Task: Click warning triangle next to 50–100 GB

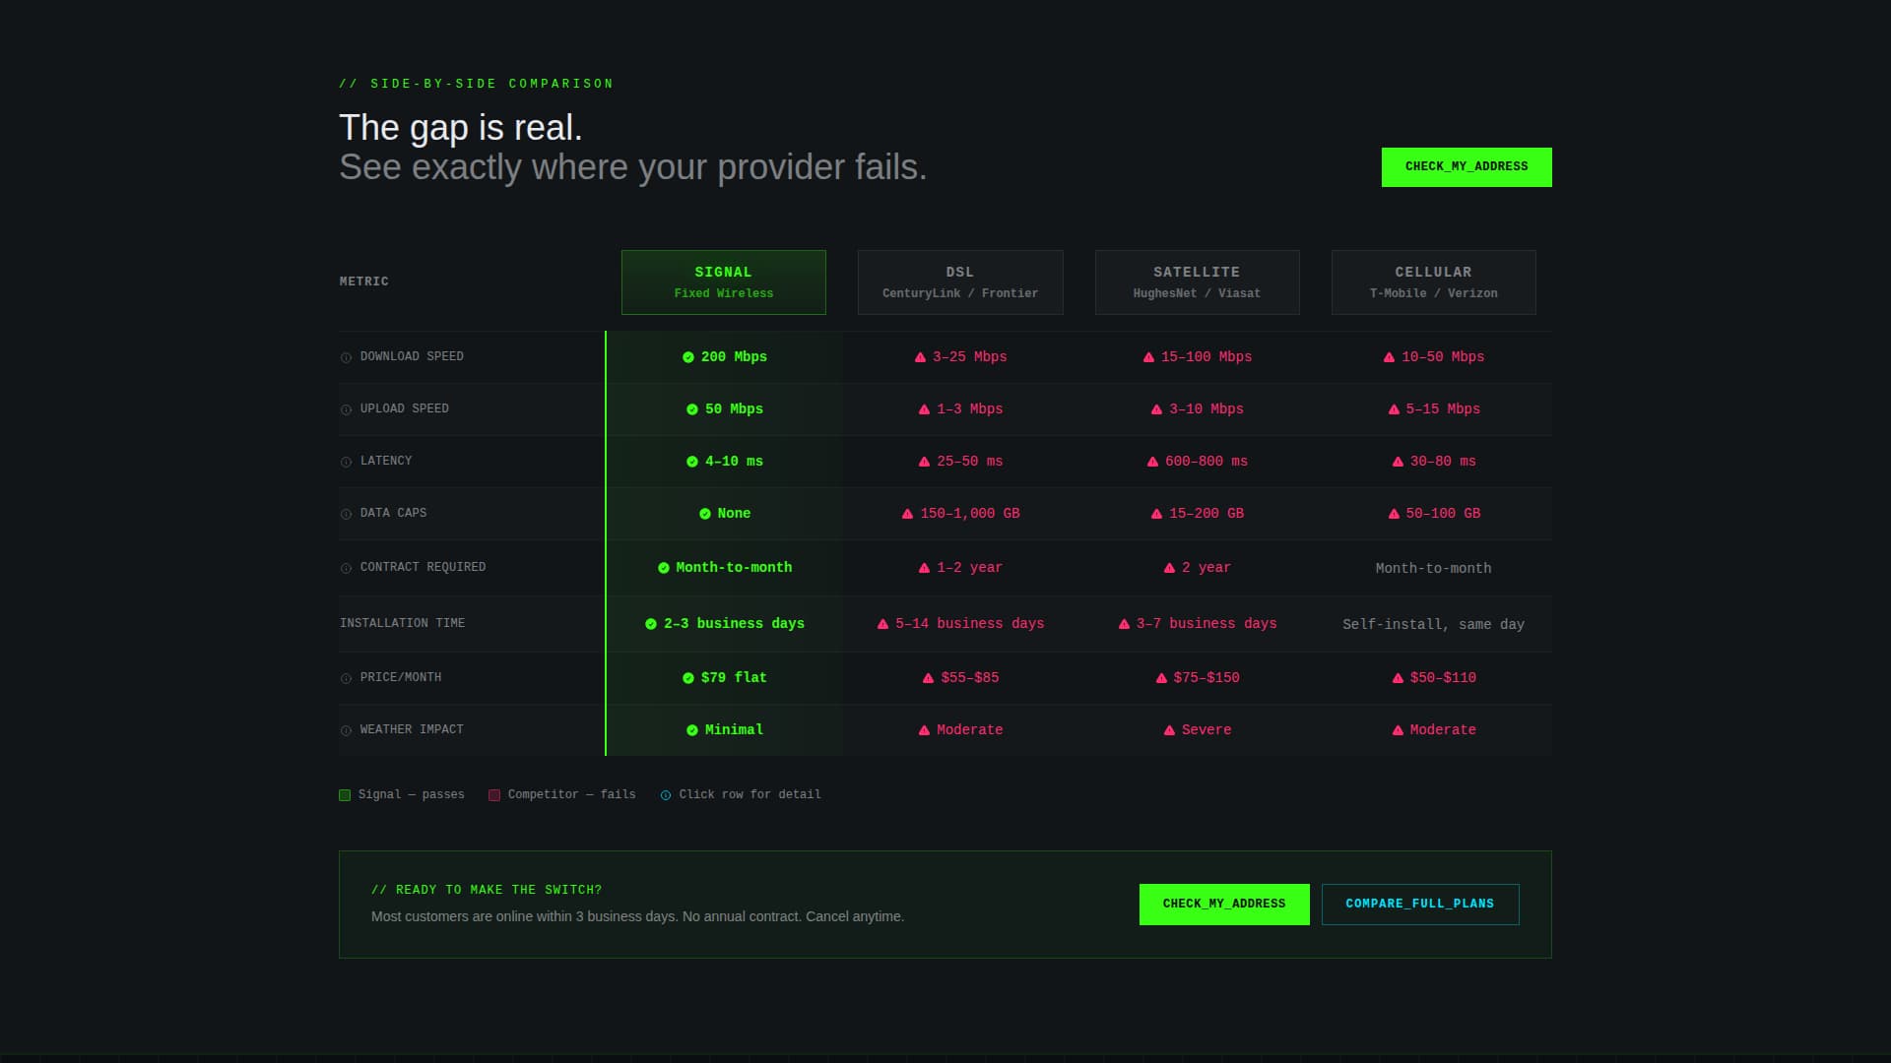Action: click(1394, 514)
